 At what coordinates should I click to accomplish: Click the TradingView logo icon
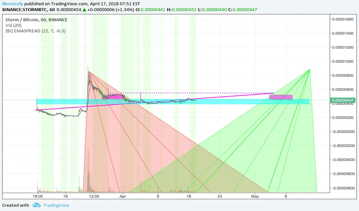pyautogui.click(x=37, y=205)
